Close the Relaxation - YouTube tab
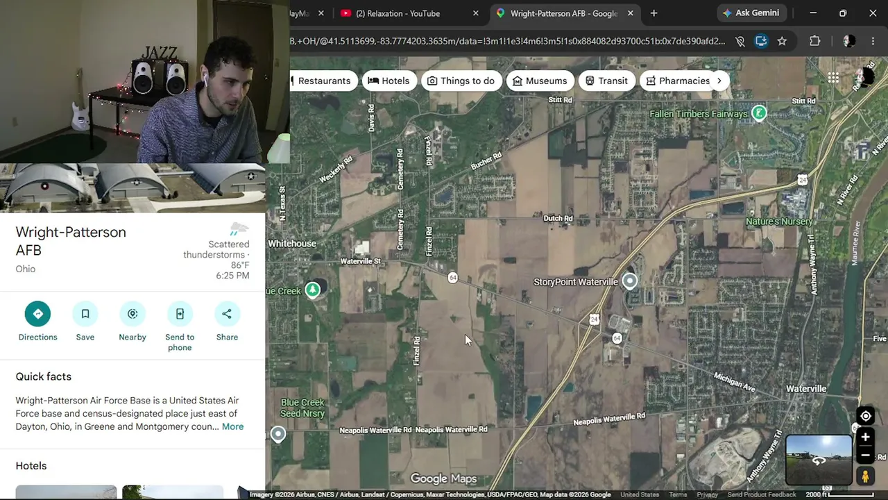Viewport: 888px width, 500px height. pyautogui.click(x=476, y=13)
